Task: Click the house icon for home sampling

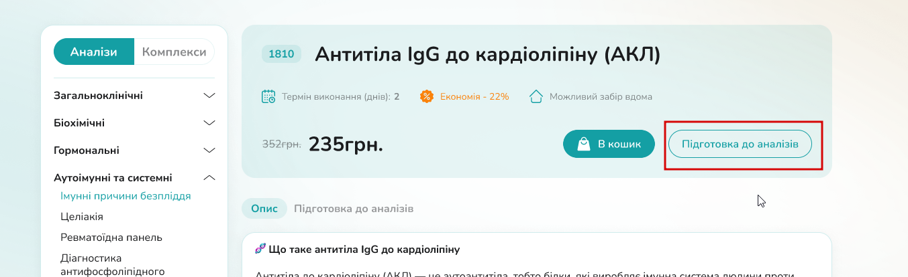Action: click(536, 96)
